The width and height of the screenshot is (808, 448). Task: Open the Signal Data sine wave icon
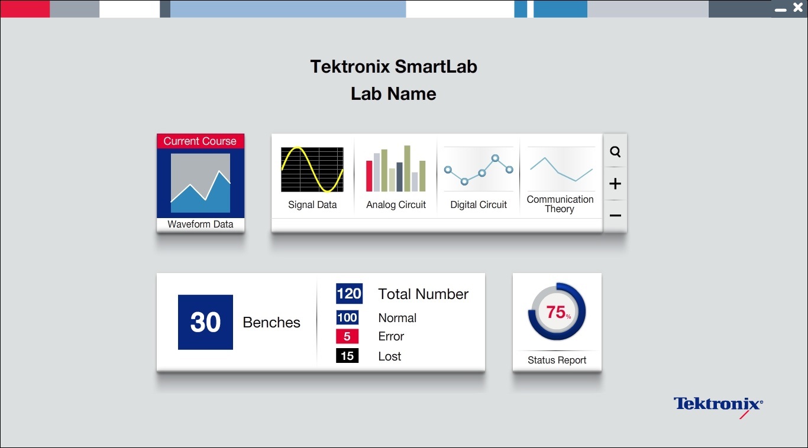tap(312, 170)
